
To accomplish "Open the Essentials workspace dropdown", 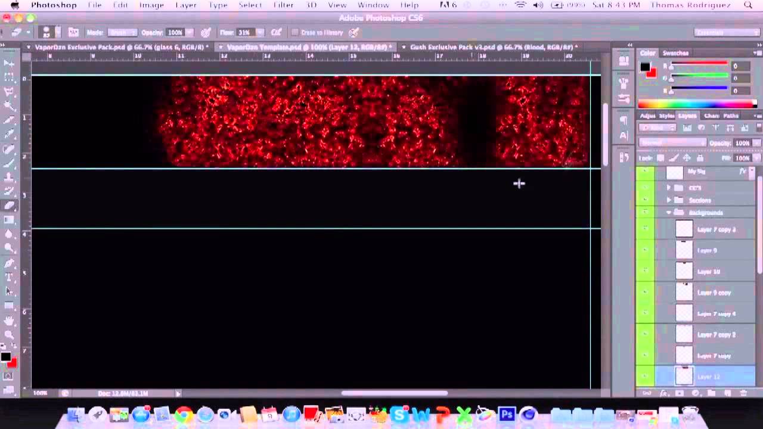I will coord(727,32).
